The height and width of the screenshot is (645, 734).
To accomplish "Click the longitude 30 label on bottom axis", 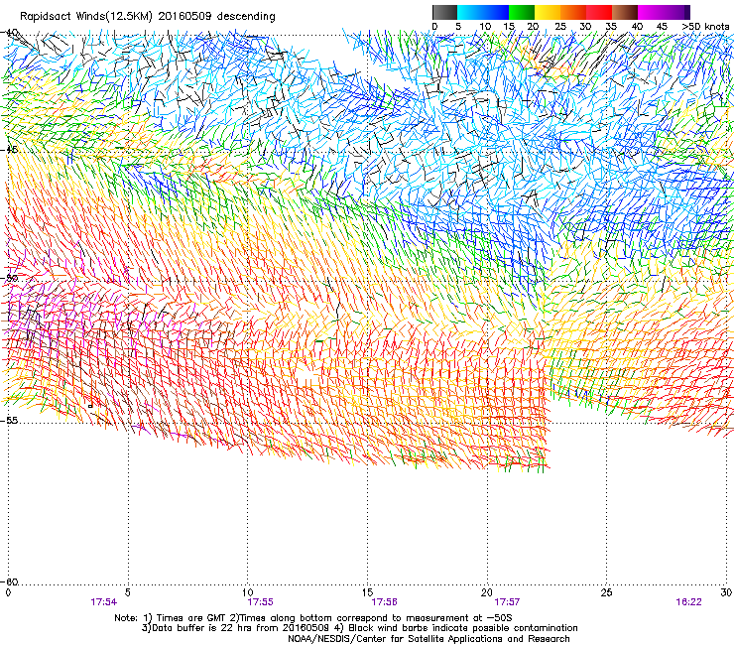I will pyautogui.click(x=726, y=593).
